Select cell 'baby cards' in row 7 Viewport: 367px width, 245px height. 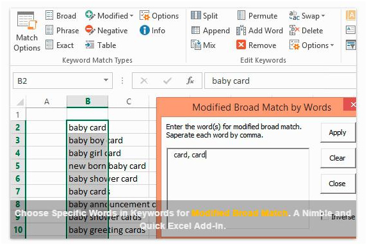(88, 191)
